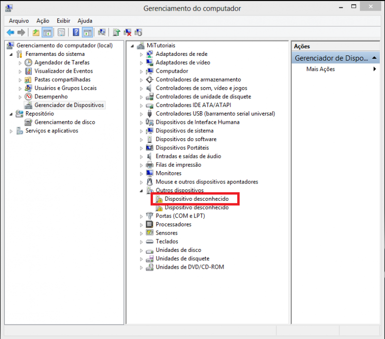The width and height of the screenshot is (385, 339).
Task: Toggle the console tree show/hide icon
Action: coord(48,33)
